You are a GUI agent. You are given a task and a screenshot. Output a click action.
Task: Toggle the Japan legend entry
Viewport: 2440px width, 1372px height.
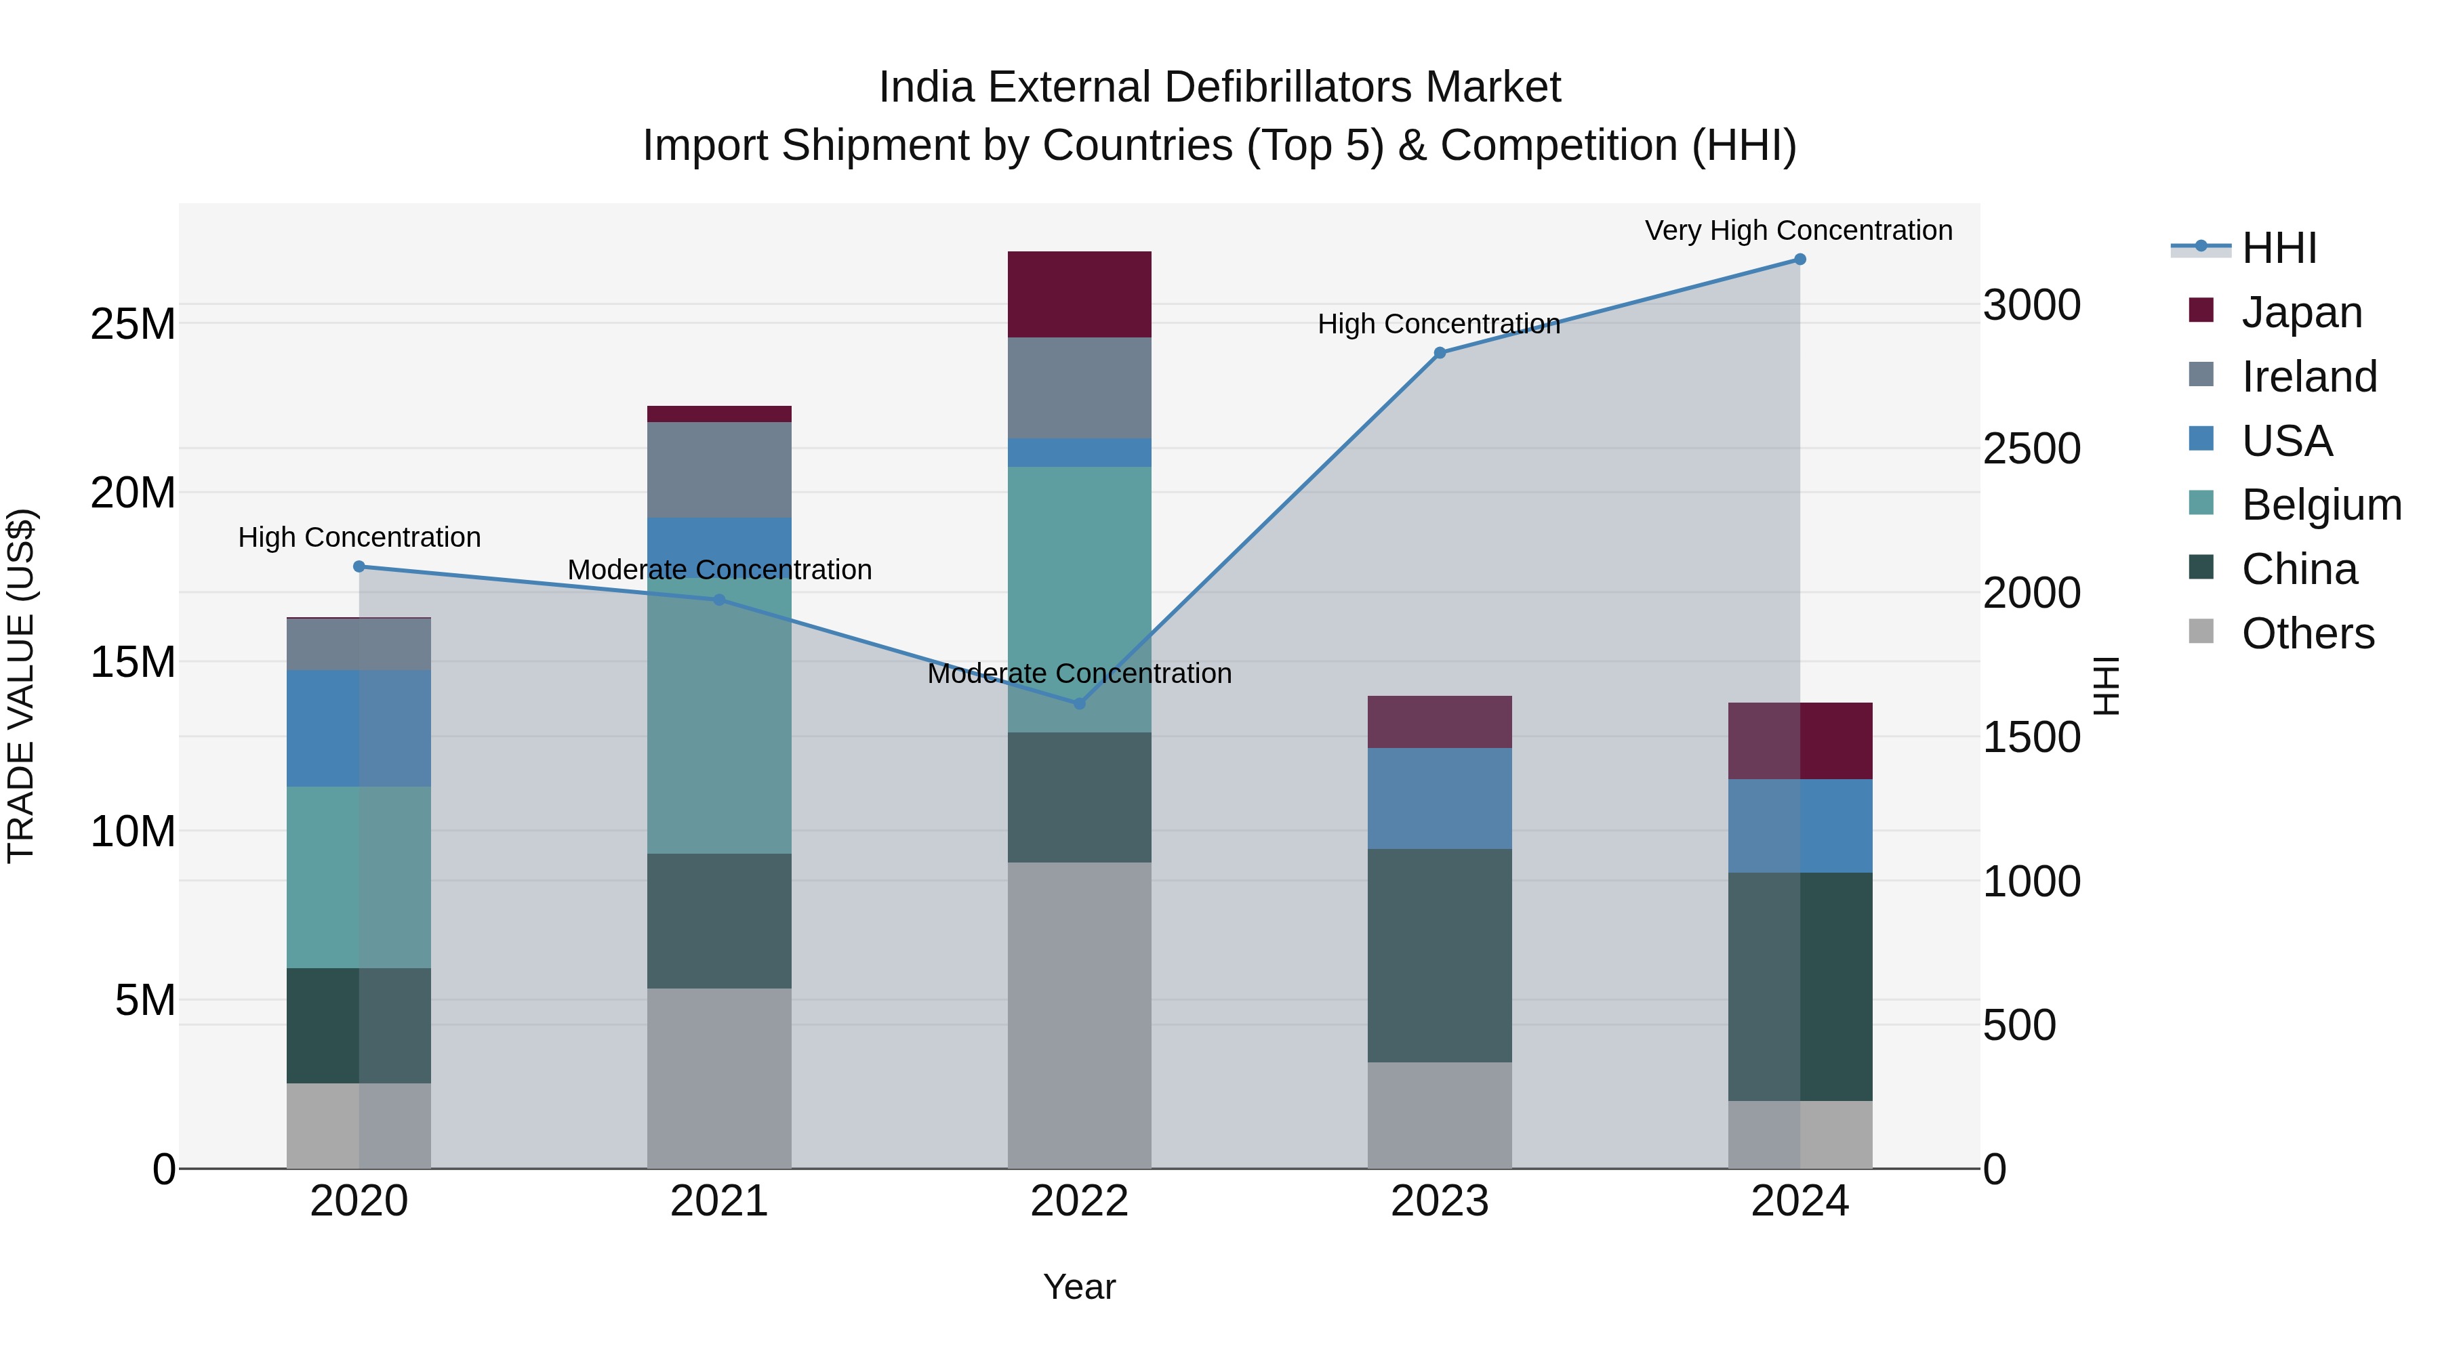[x=2276, y=312]
